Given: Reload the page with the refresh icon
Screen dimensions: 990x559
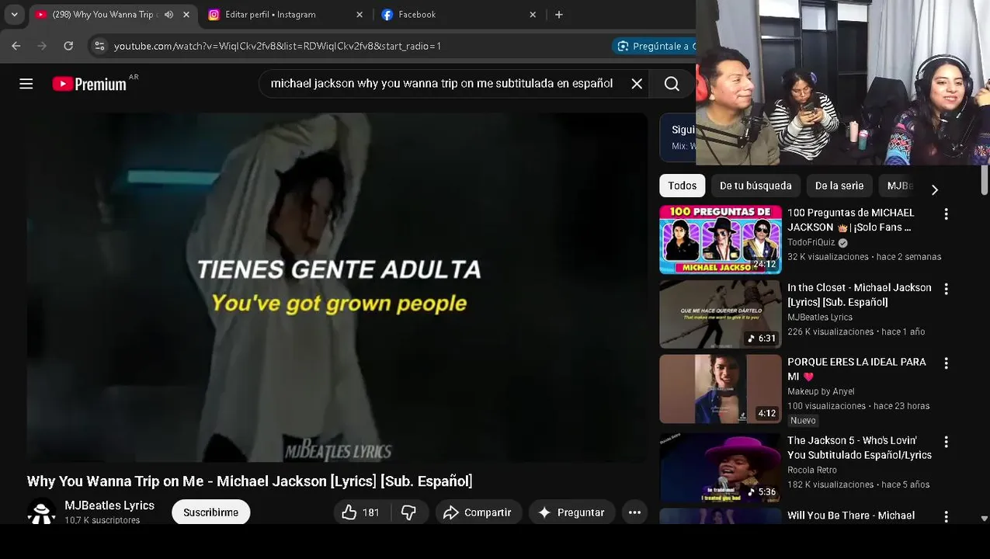Looking at the screenshot, I should (x=68, y=46).
